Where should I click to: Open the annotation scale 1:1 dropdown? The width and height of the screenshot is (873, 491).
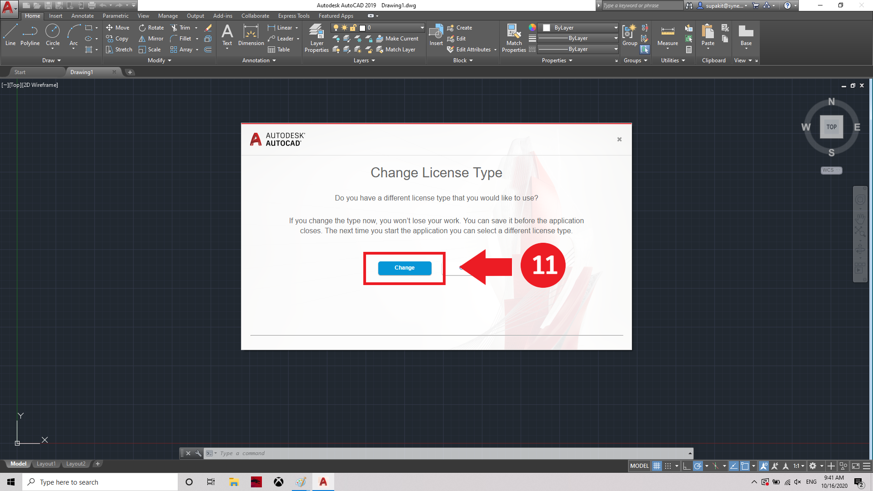click(x=799, y=466)
